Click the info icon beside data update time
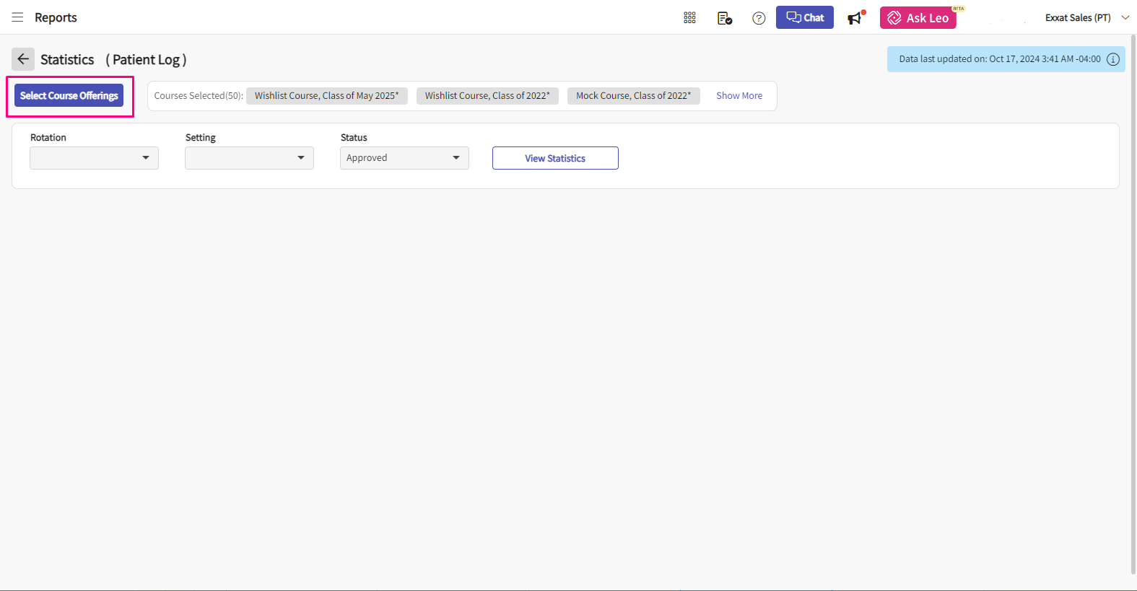The height and width of the screenshot is (591, 1137). click(1113, 59)
